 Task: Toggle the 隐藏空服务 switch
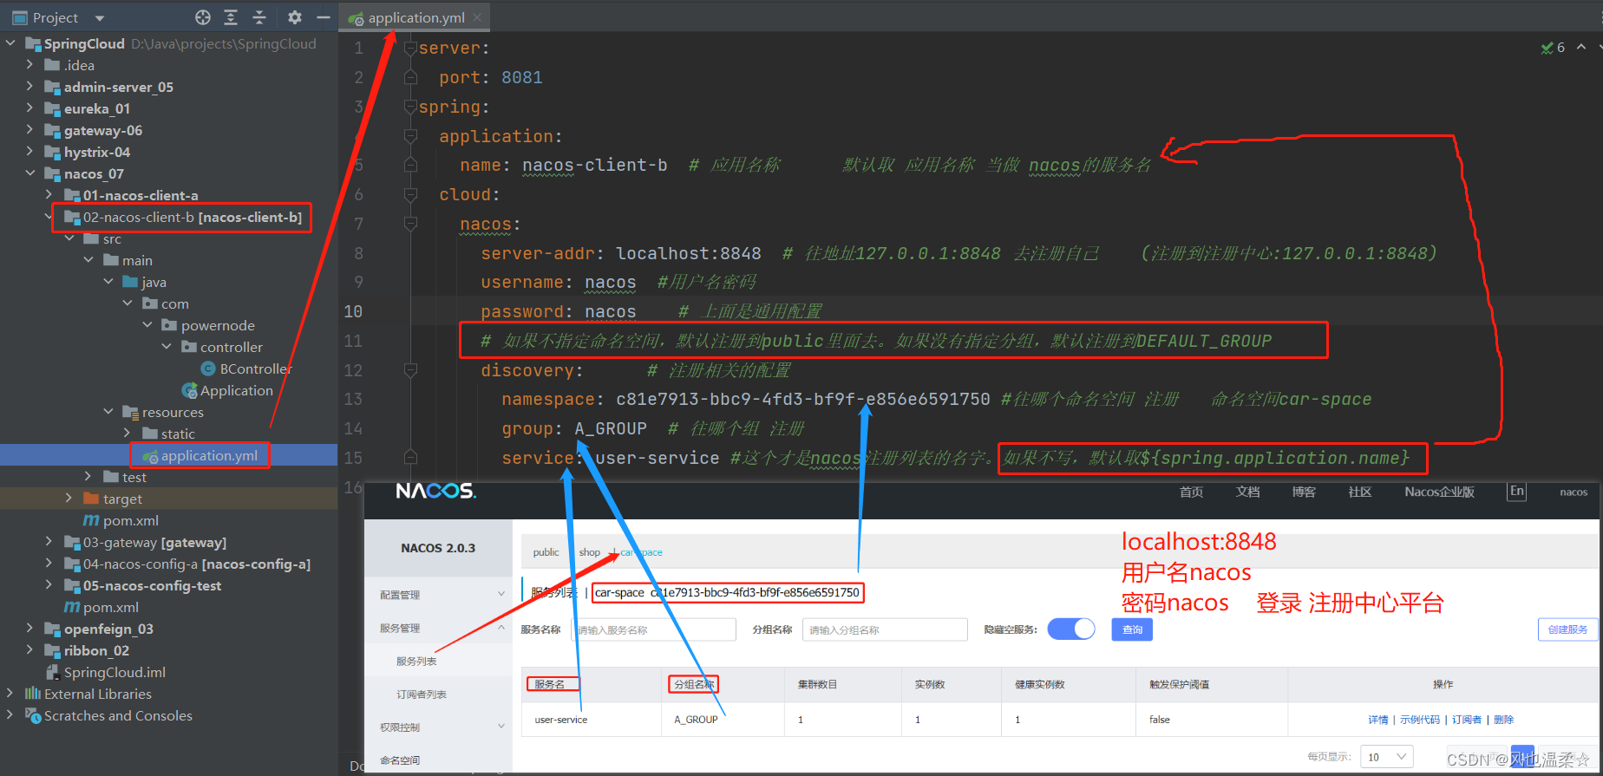click(x=1071, y=629)
